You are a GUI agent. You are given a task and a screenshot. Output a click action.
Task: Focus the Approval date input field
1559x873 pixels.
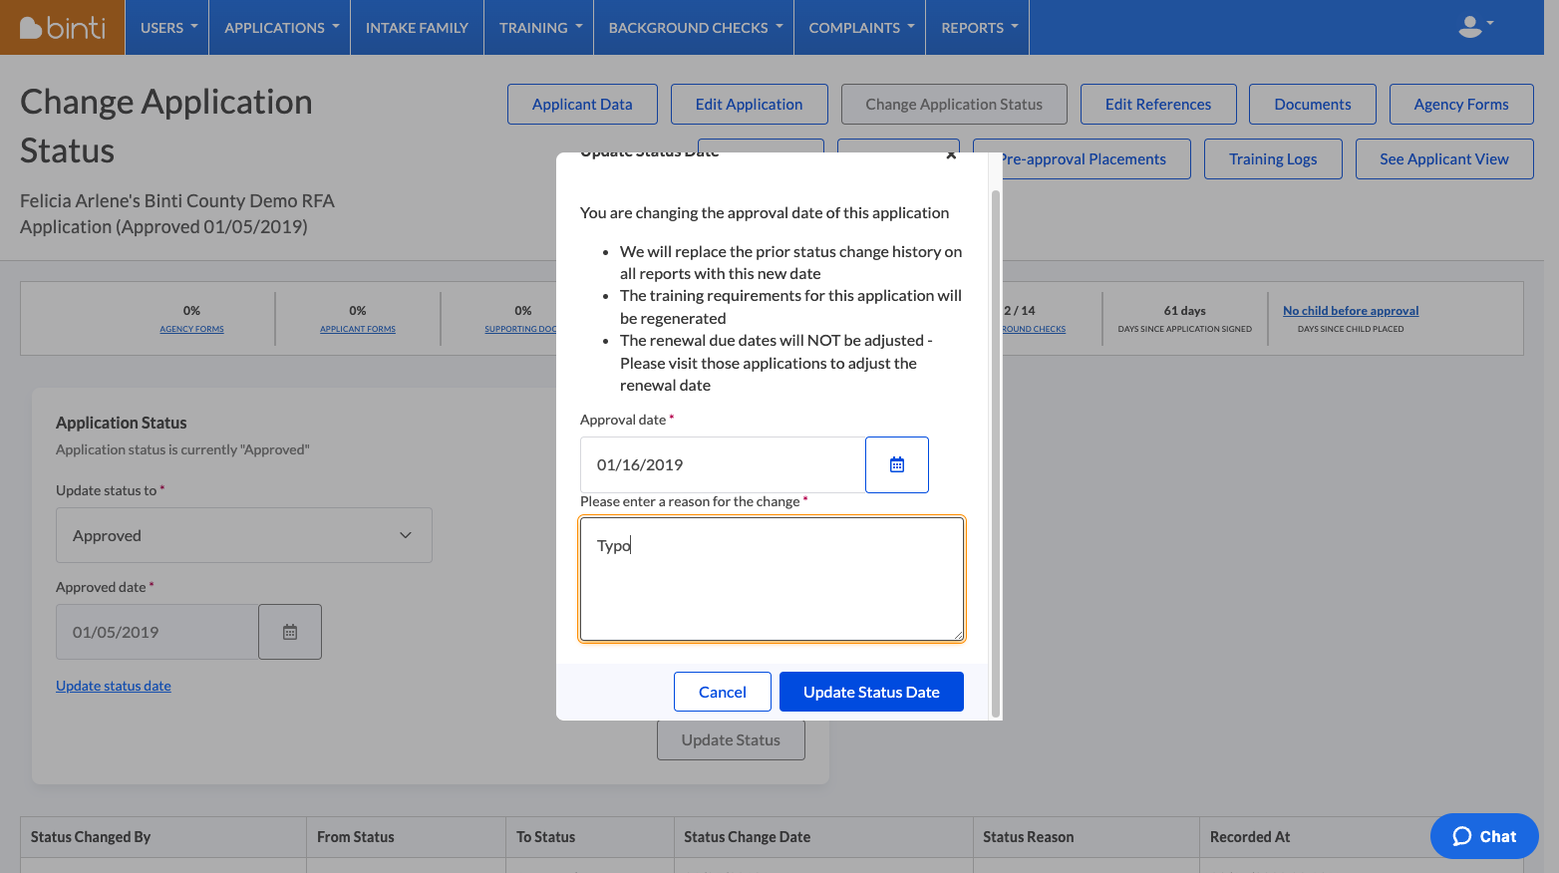point(723,464)
